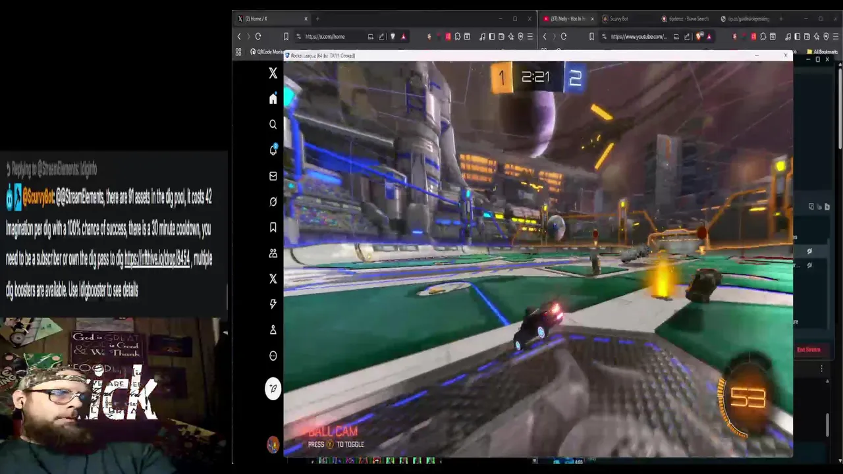Screen dimensions: 843x474
Task: Open apps grid in X window bookmarks bar
Action: pos(238,51)
